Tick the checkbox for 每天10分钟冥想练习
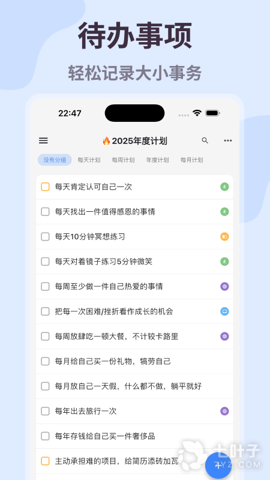 [x=46, y=236]
